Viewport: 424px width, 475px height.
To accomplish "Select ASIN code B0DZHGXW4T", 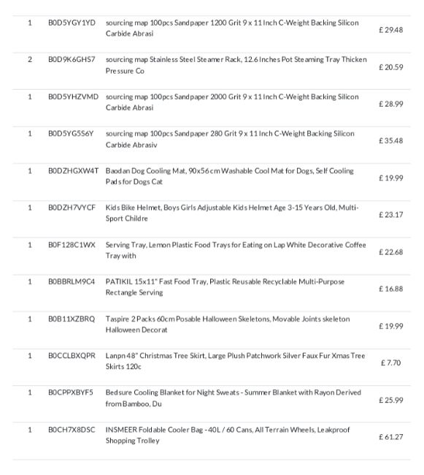I will (73, 171).
